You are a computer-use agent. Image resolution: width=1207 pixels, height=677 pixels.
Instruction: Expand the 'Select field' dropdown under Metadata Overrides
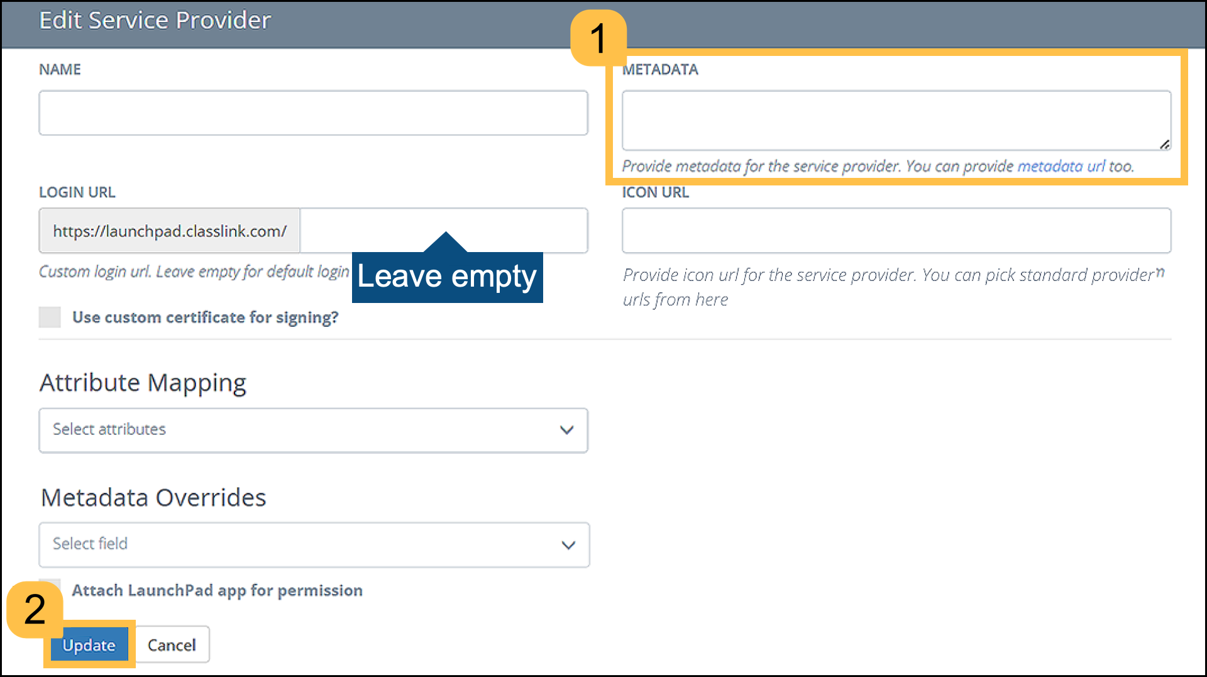coord(313,544)
